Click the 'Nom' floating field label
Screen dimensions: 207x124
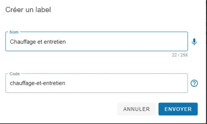[14, 32]
